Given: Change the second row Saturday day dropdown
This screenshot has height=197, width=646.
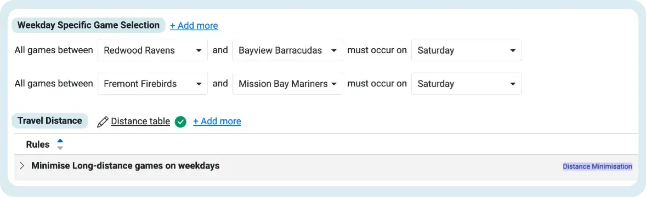Looking at the screenshot, I should 466,84.
